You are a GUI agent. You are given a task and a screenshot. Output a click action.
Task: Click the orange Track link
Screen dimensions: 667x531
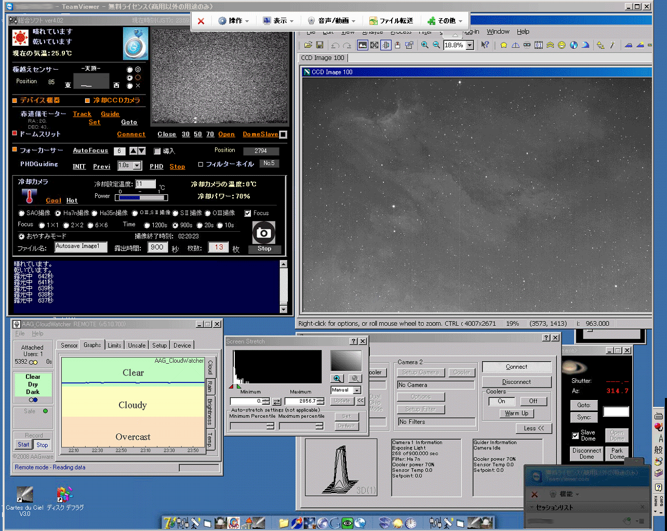click(82, 114)
